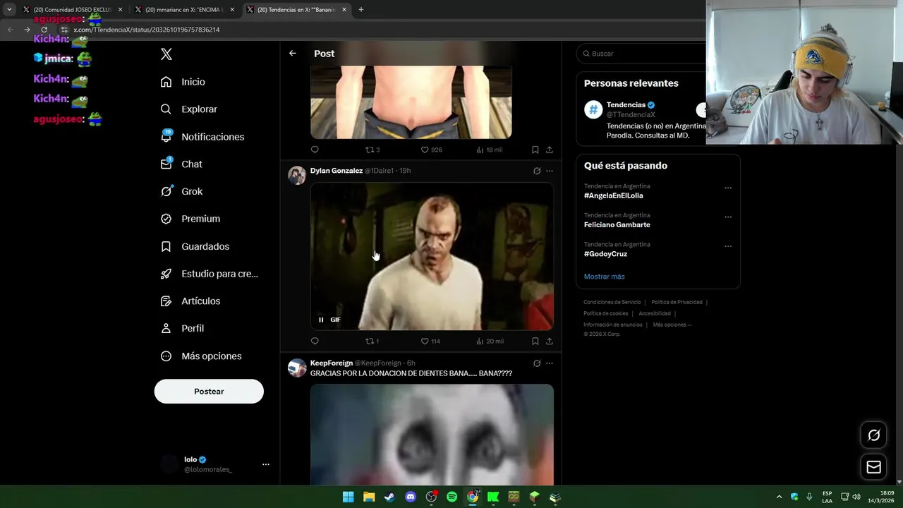Open account menu next to lolo
The width and height of the screenshot is (903, 508).
(x=266, y=464)
